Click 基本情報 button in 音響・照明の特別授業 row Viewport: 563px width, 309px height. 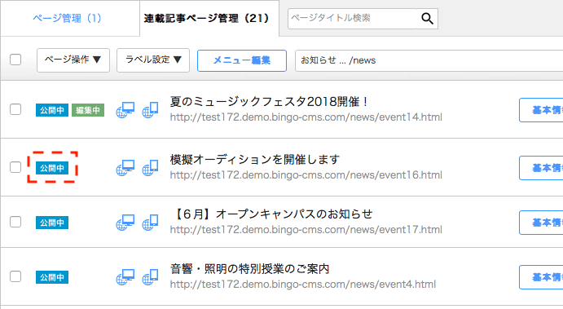click(x=541, y=277)
